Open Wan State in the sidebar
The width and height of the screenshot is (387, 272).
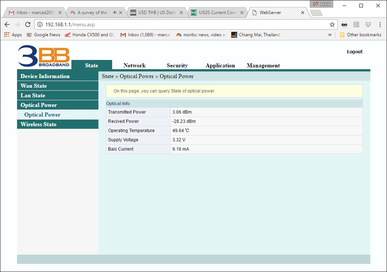pos(58,85)
